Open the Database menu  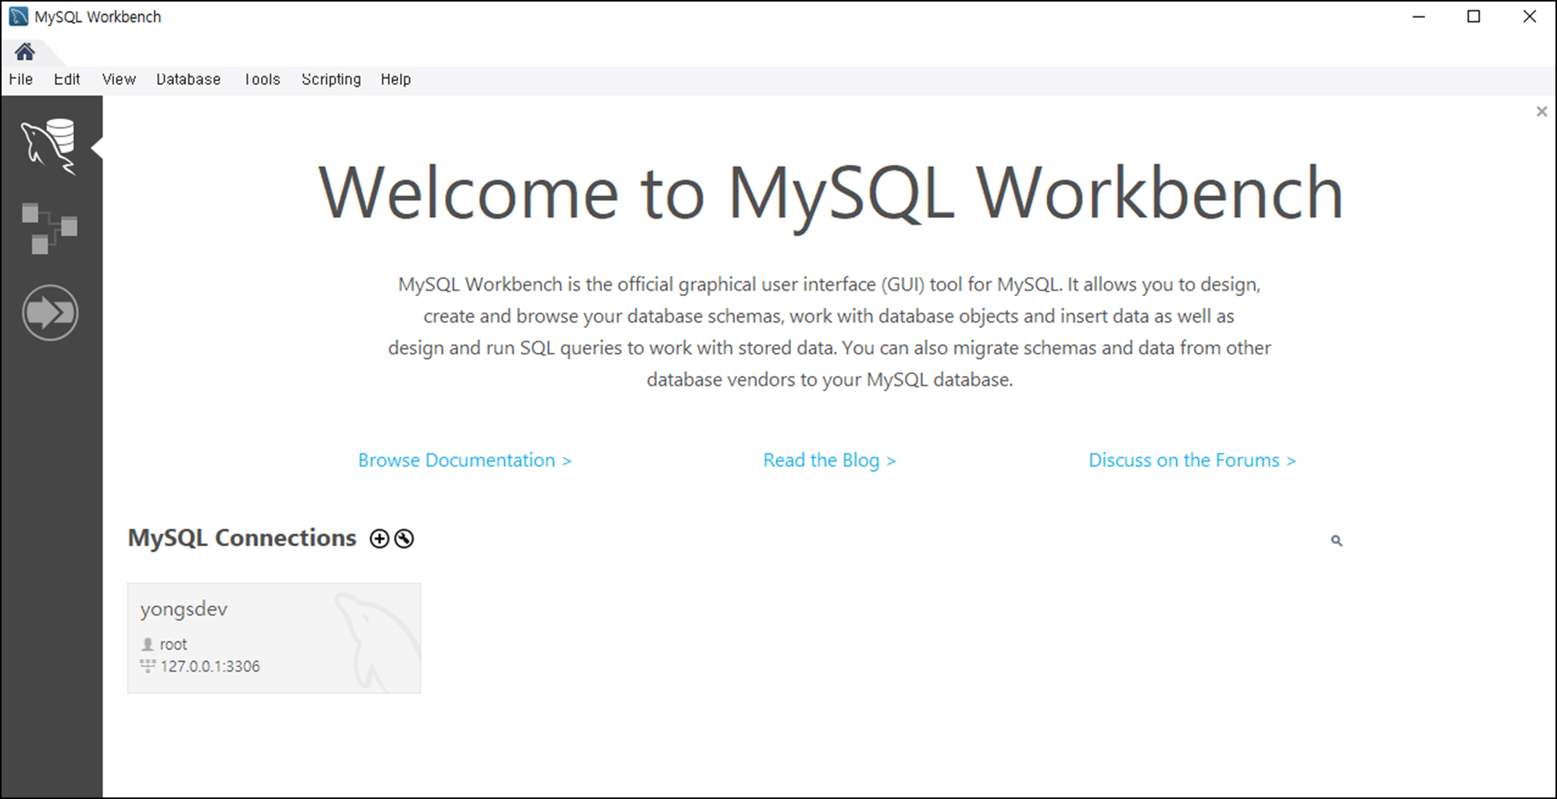[188, 80]
